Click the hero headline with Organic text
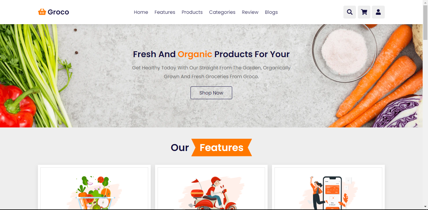This screenshot has width=428, height=210. pyautogui.click(x=211, y=54)
